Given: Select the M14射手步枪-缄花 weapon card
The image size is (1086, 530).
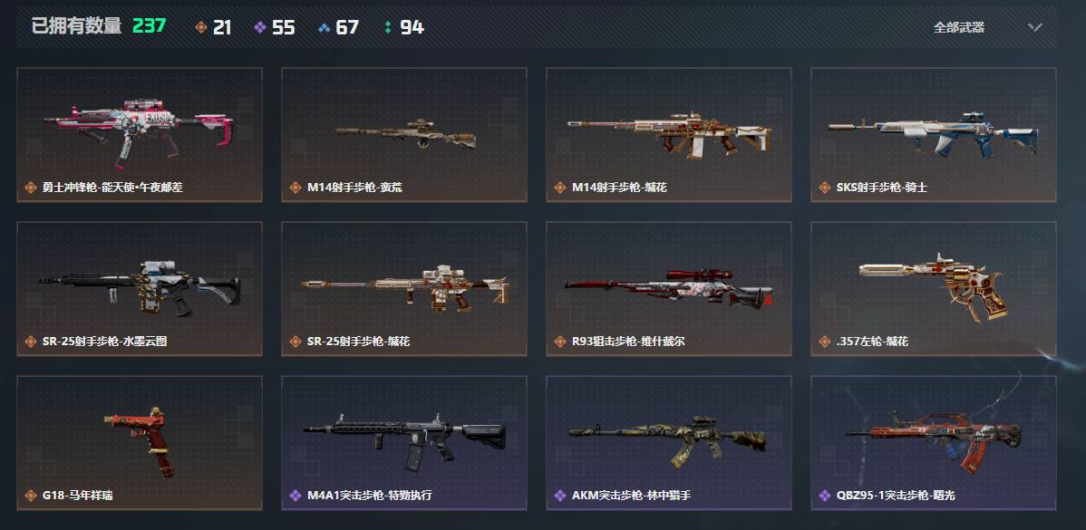Looking at the screenshot, I should pyautogui.click(x=668, y=135).
